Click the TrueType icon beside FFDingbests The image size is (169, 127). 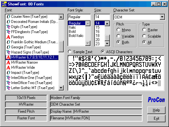(8, 32)
